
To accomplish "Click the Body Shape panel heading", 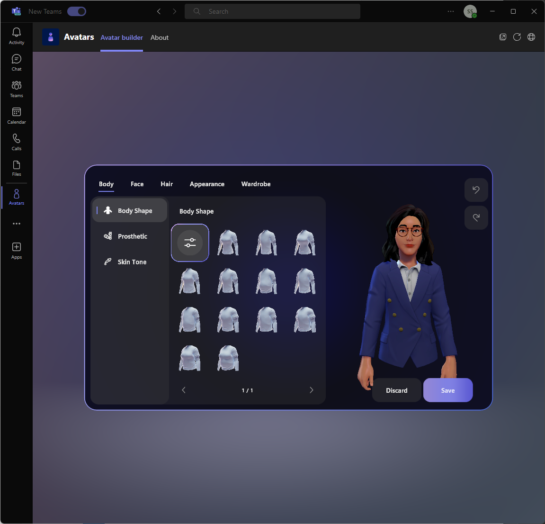I will coord(197,211).
